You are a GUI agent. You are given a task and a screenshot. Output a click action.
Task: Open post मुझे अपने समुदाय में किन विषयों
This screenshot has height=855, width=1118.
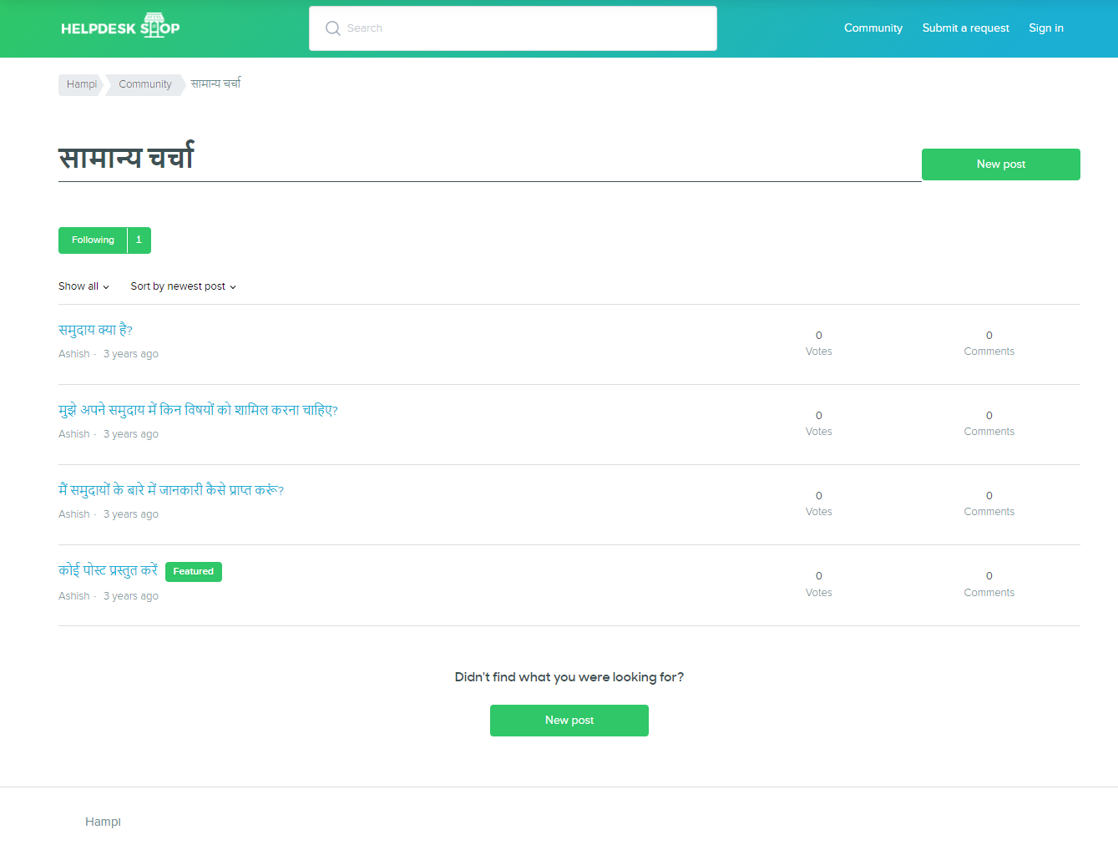tap(198, 410)
